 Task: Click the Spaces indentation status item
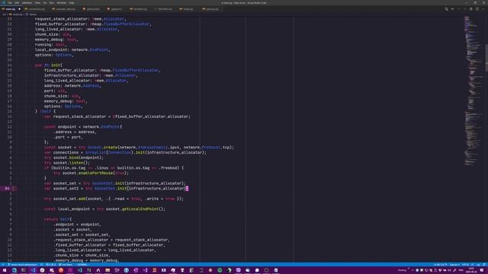[x=454, y=265]
